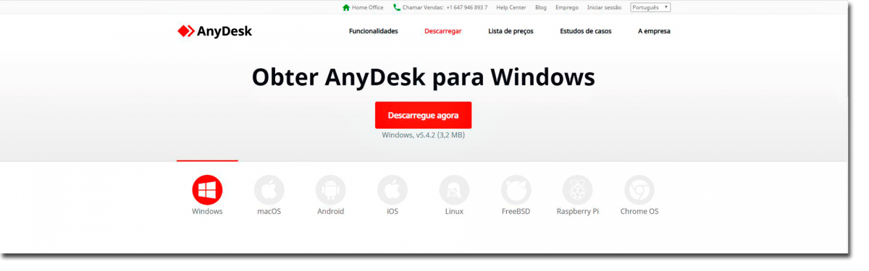Click the Chrome OS label text
Screen dimensions: 869x271
point(639,212)
